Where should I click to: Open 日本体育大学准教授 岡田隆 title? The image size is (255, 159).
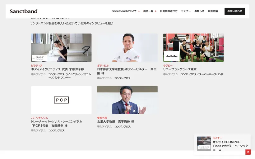(127, 71)
